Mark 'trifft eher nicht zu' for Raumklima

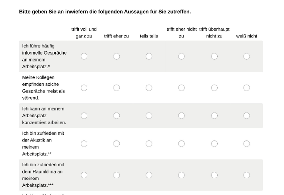[182, 175]
